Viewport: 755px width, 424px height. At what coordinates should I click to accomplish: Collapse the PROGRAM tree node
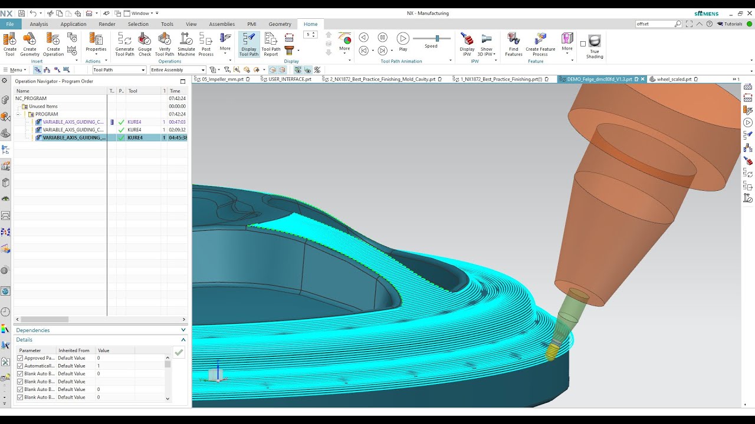point(18,114)
